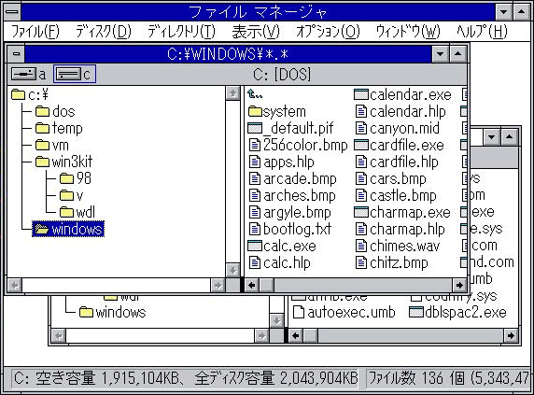Select windows folder in background window
534x395 pixels.
pyautogui.click(x=113, y=312)
